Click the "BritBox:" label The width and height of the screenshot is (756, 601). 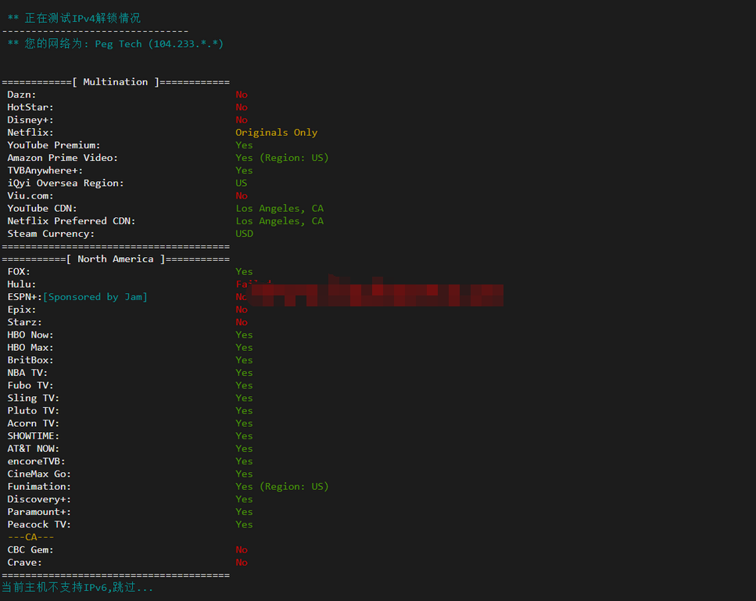(30, 360)
